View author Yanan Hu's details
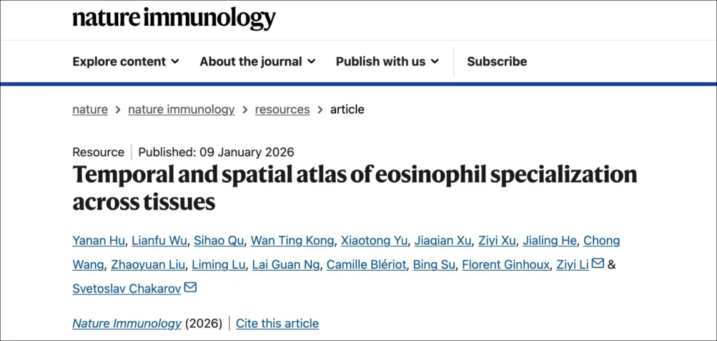Viewport: 717px width, 341px height. pos(98,240)
